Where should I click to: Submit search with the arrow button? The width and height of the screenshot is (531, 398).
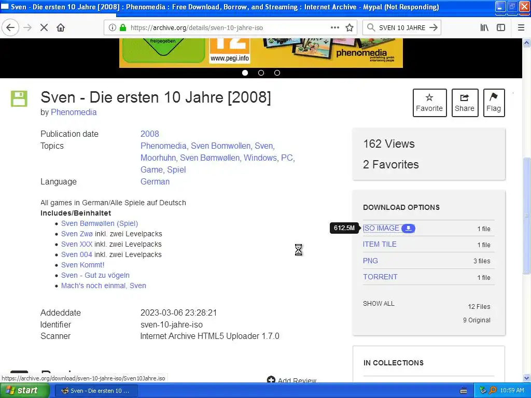pos(434,27)
